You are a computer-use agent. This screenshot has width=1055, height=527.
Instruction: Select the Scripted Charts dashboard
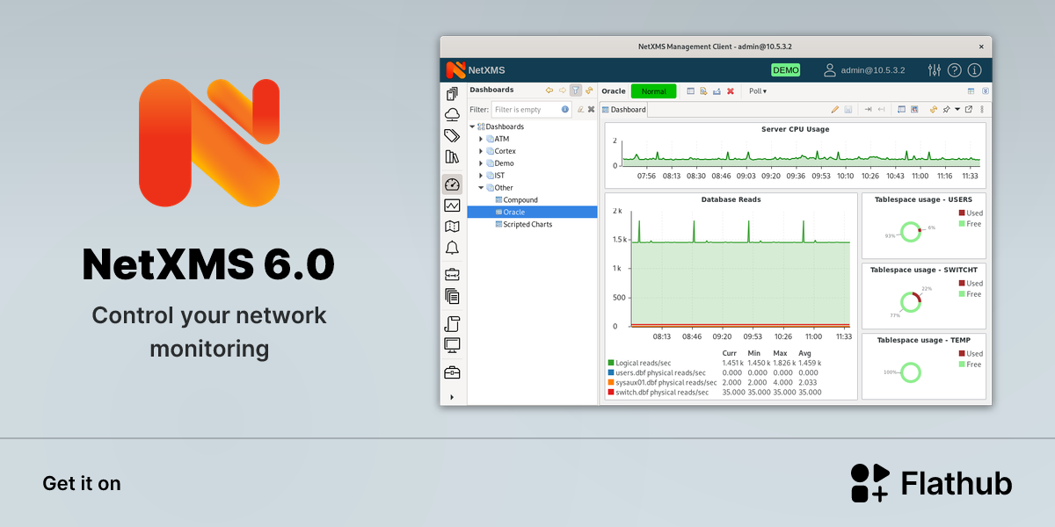[527, 225]
